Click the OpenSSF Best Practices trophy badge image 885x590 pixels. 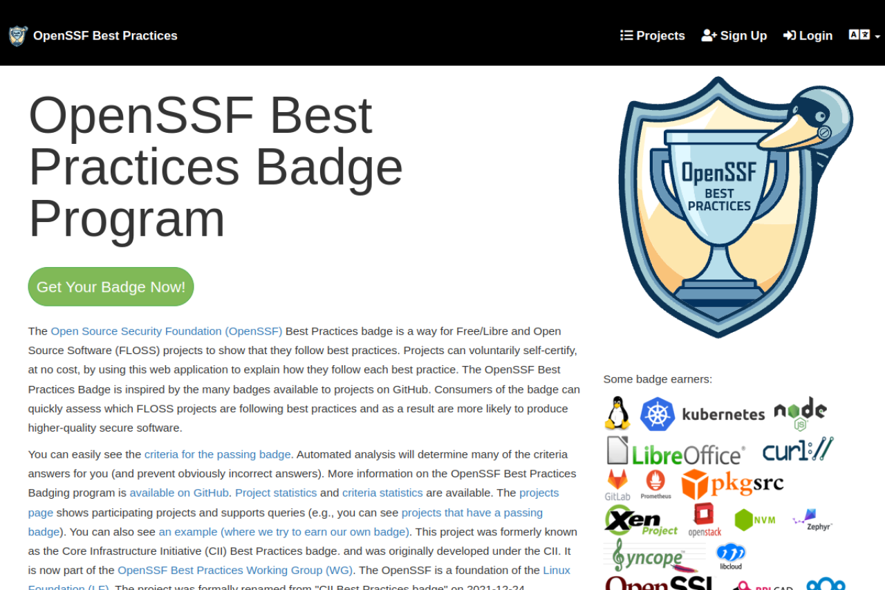point(736,206)
